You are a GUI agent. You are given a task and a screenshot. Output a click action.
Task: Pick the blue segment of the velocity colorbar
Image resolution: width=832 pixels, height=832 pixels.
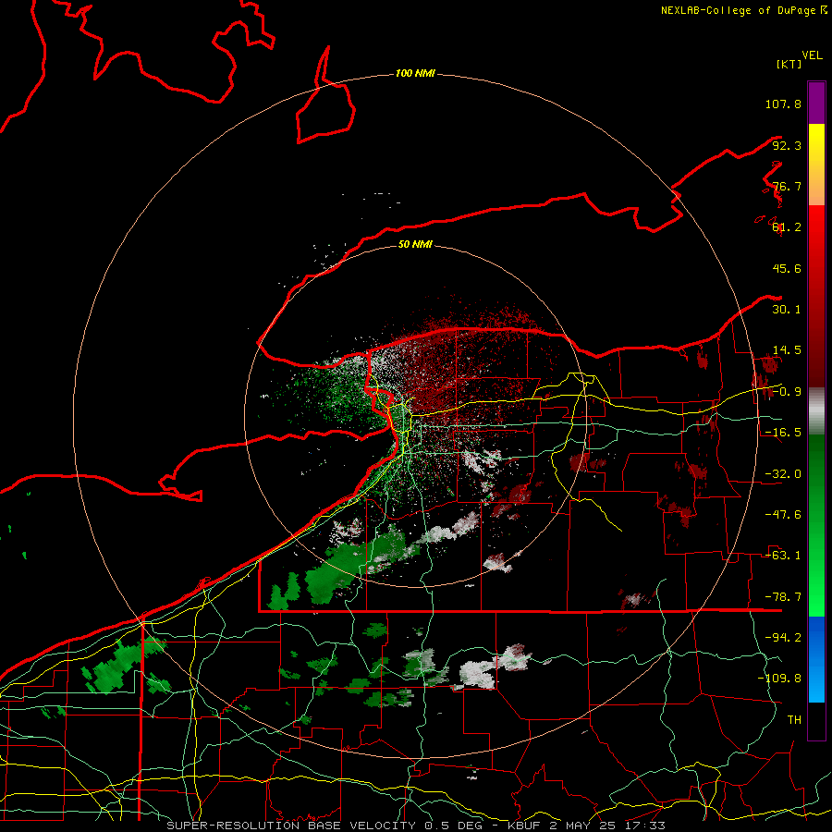coord(816,659)
